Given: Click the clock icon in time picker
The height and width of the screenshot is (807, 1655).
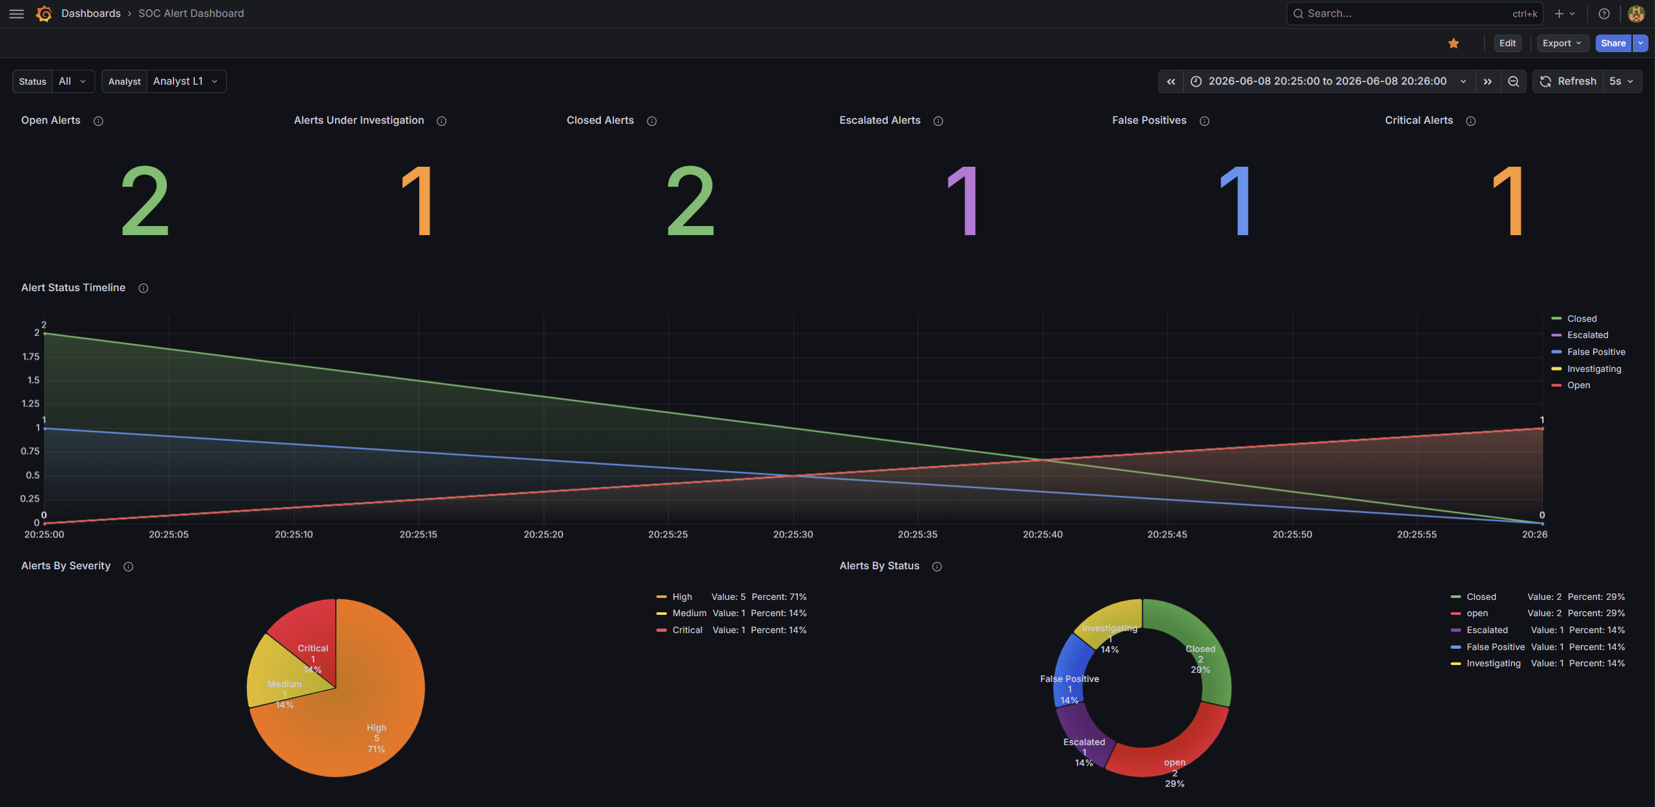Looking at the screenshot, I should click(1196, 81).
